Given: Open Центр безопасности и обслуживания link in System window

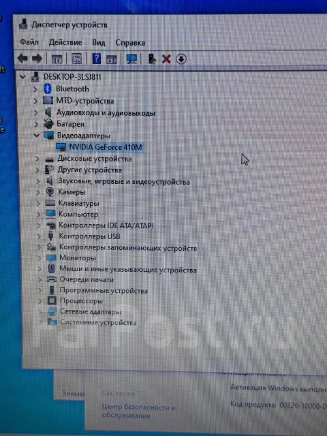Looking at the screenshot, I should [x=138, y=411].
